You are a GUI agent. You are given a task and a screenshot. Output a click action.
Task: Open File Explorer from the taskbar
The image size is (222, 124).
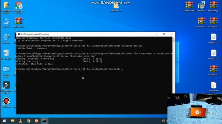(12, 121)
